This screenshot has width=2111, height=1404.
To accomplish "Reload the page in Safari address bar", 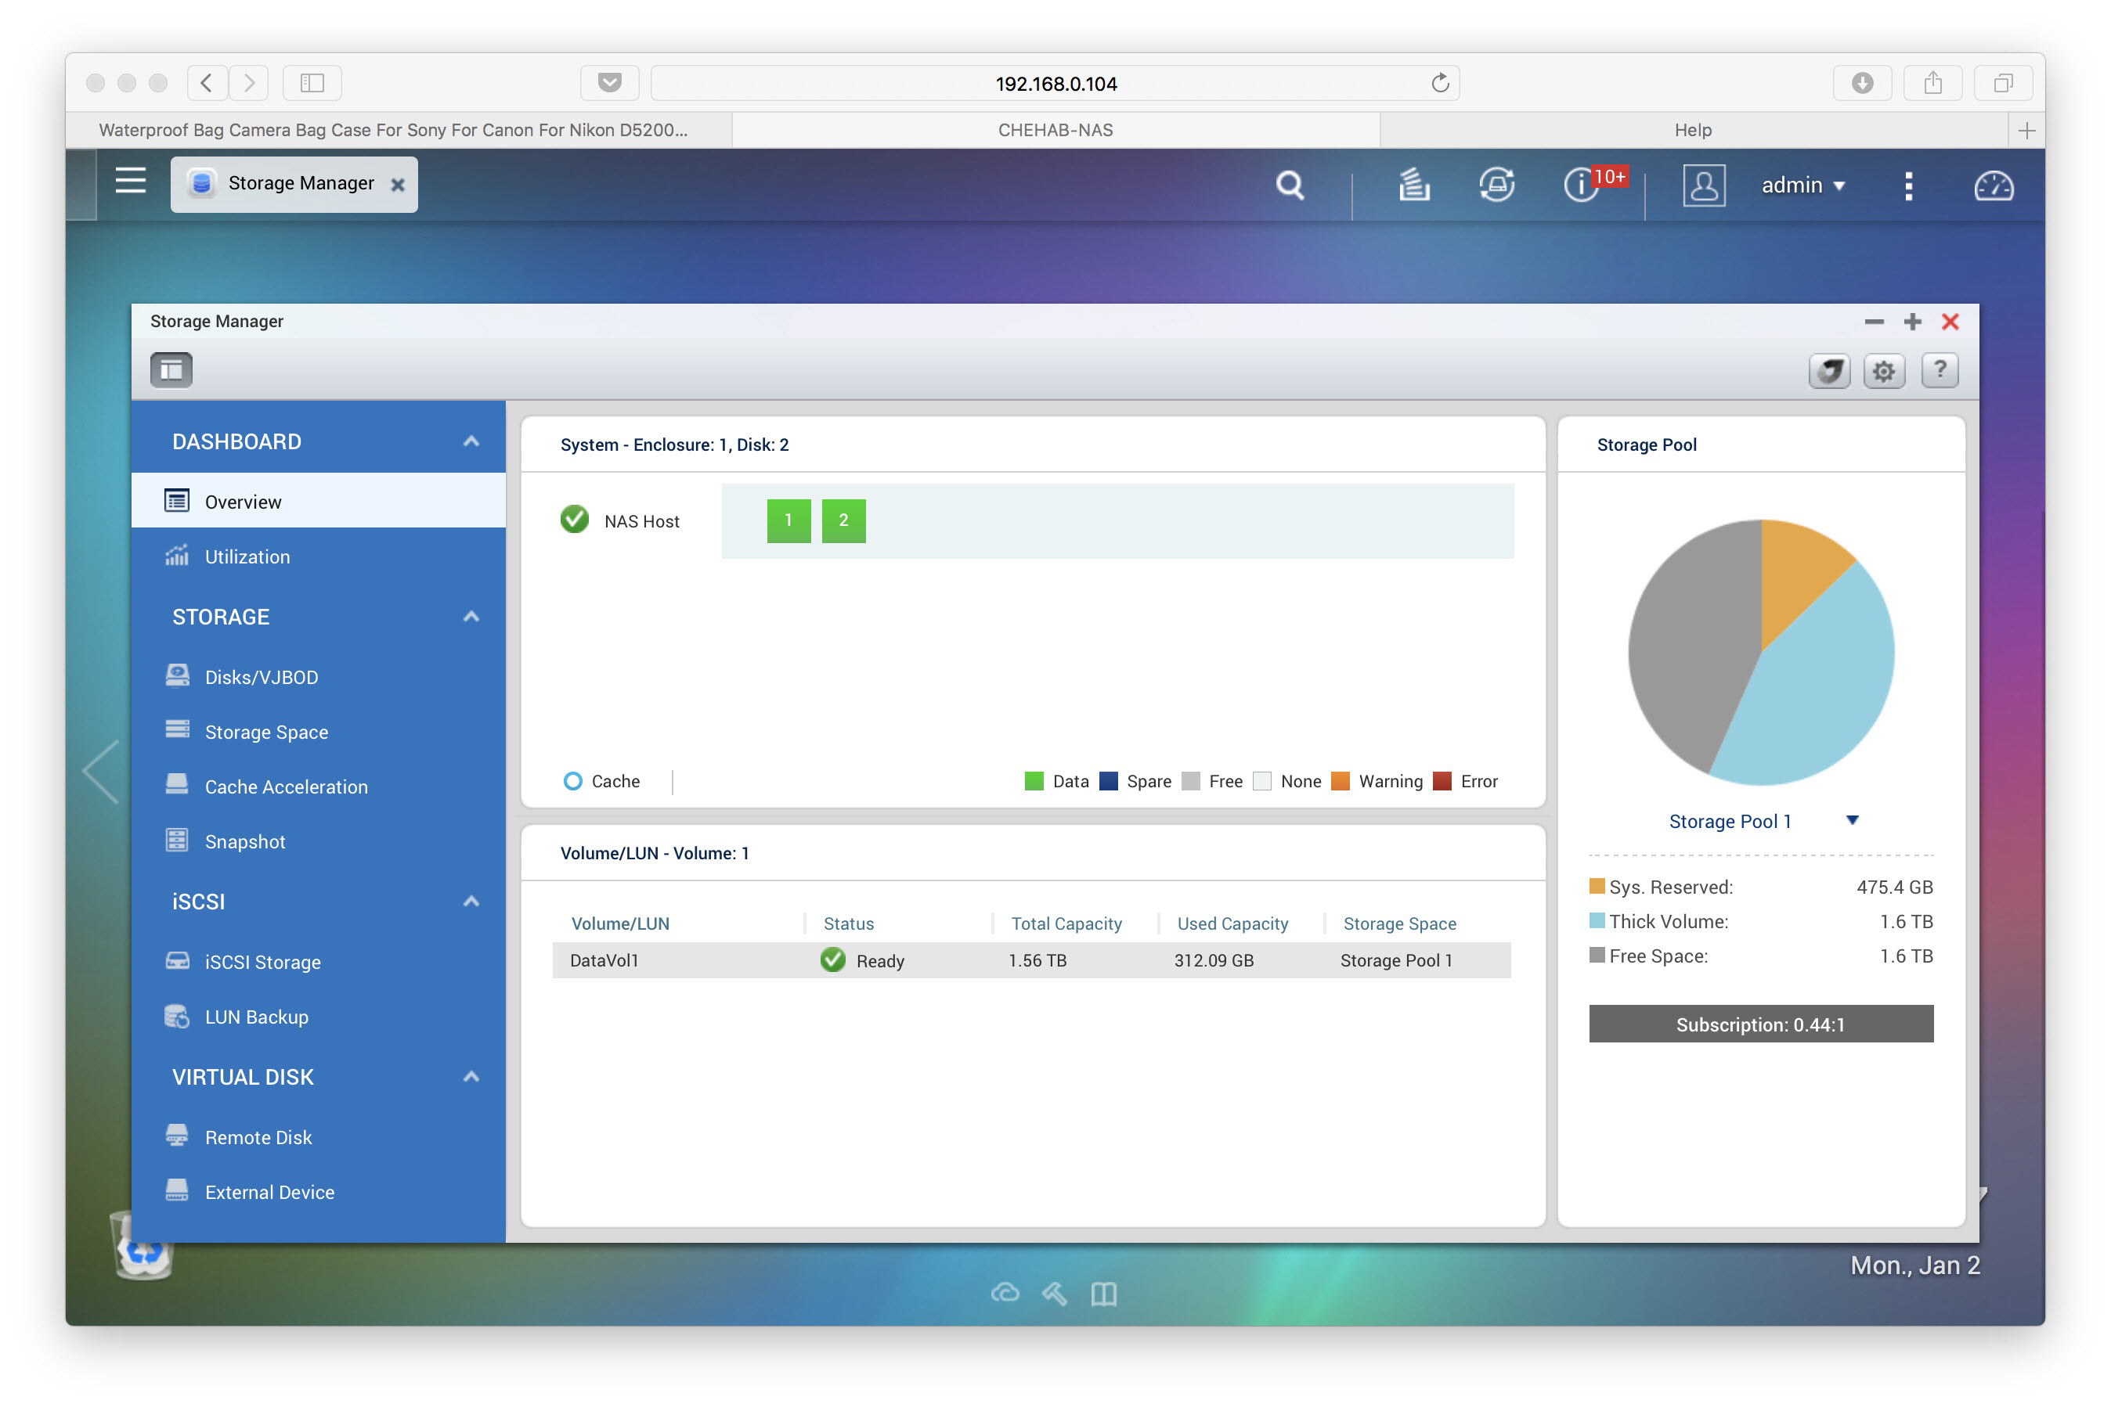I will [x=1439, y=83].
